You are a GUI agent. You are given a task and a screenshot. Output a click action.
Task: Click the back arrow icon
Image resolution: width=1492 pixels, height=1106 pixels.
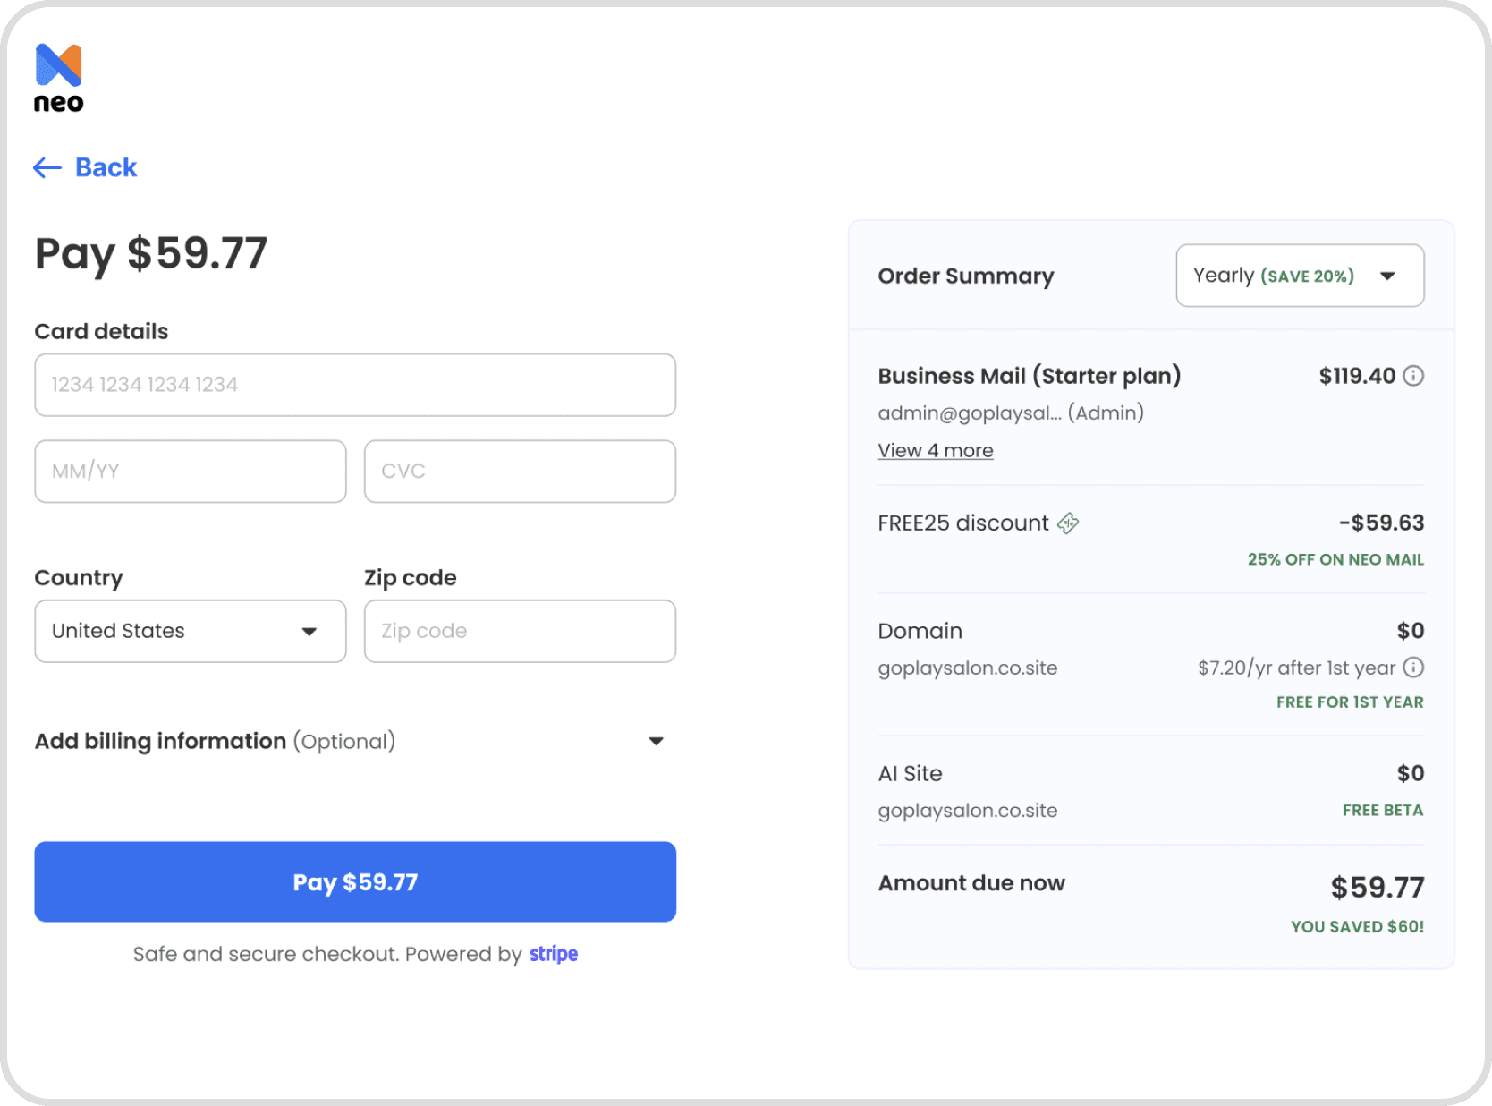[x=47, y=167]
